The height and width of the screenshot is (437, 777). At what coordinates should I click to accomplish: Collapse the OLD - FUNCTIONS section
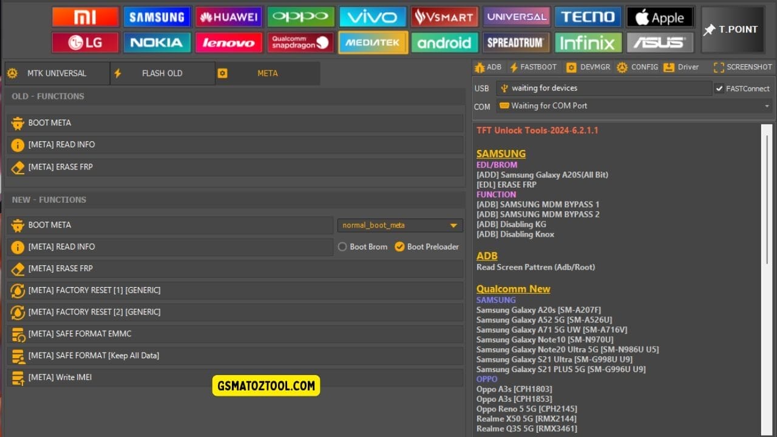coord(48,96)
